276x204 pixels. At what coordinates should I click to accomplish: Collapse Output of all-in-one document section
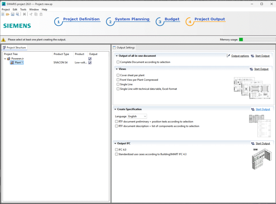(117, 56)
